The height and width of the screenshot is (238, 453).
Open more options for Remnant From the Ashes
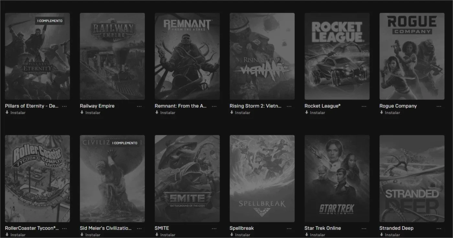tap(214, 106)
